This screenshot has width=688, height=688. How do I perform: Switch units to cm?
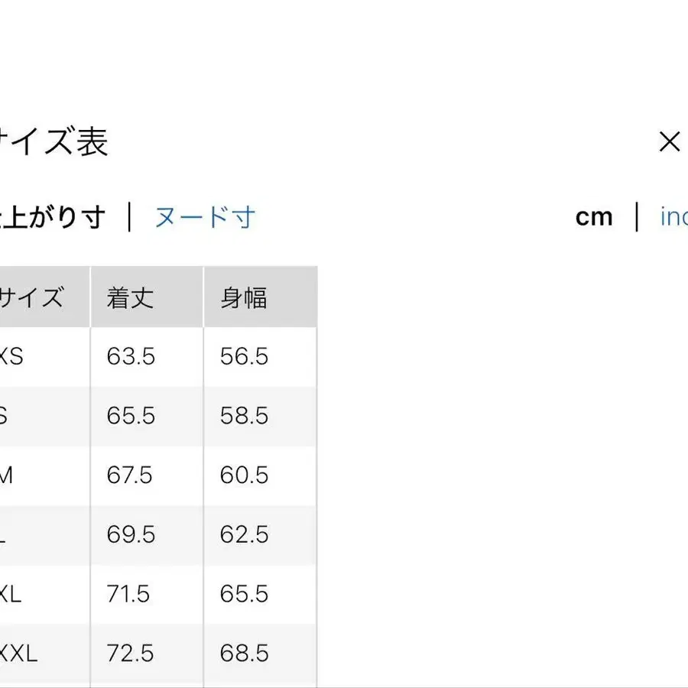(595, 216)
